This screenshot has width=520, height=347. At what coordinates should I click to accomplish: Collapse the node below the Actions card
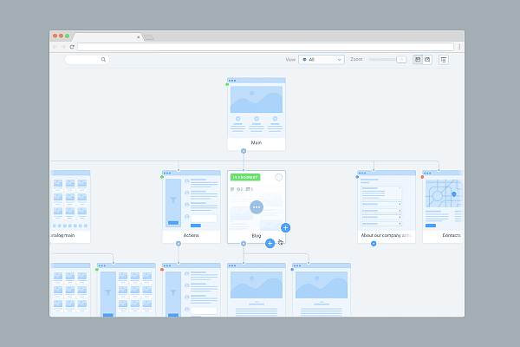click(x=179, y=244)
